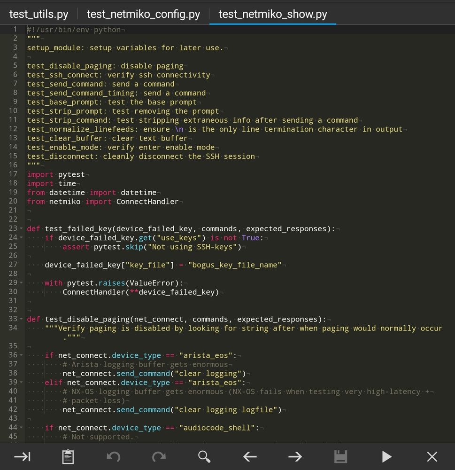455x470 pixels.
Task: Click 'from datetime import datetime' line
Action: coord(92,192)
